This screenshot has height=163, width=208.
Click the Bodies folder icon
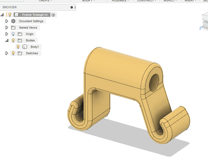pos(20,40)
